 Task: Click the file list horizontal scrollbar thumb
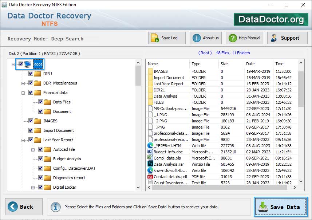coord(220,187)
